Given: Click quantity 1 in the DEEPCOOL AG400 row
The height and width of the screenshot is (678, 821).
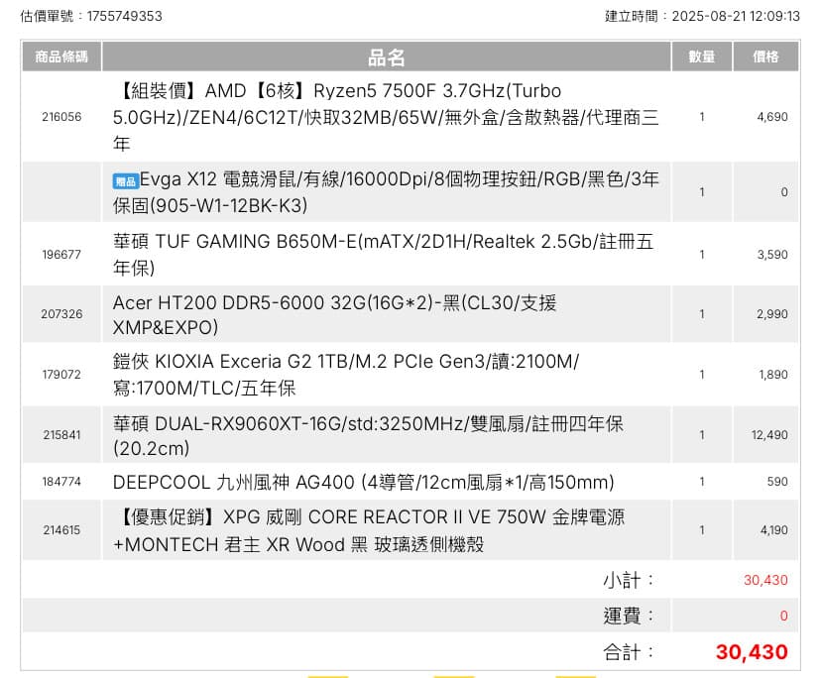Looking at the screenshot, I should pos(702,482).
